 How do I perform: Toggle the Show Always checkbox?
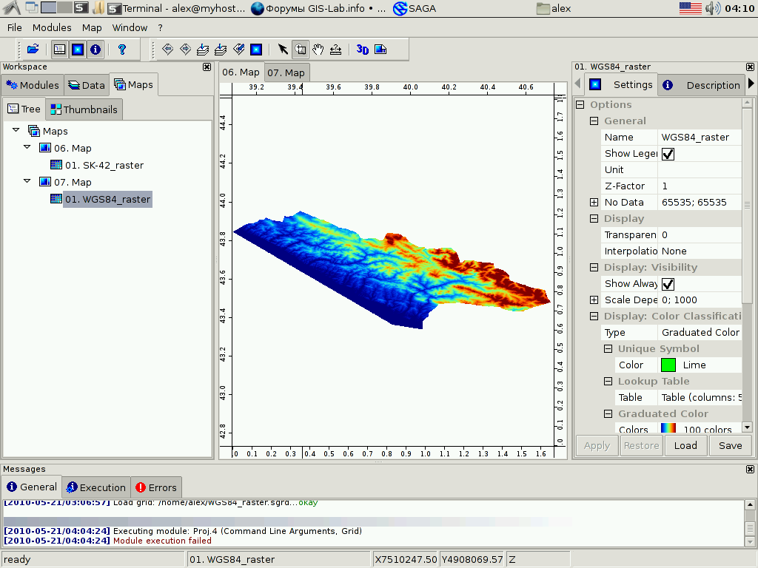click(x=668, y=284)
